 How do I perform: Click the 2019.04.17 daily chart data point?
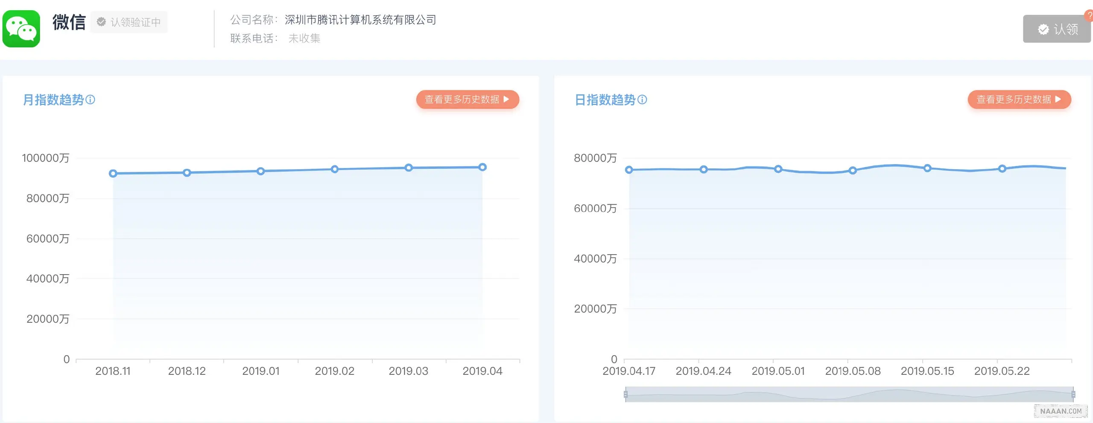pos(629,170)
